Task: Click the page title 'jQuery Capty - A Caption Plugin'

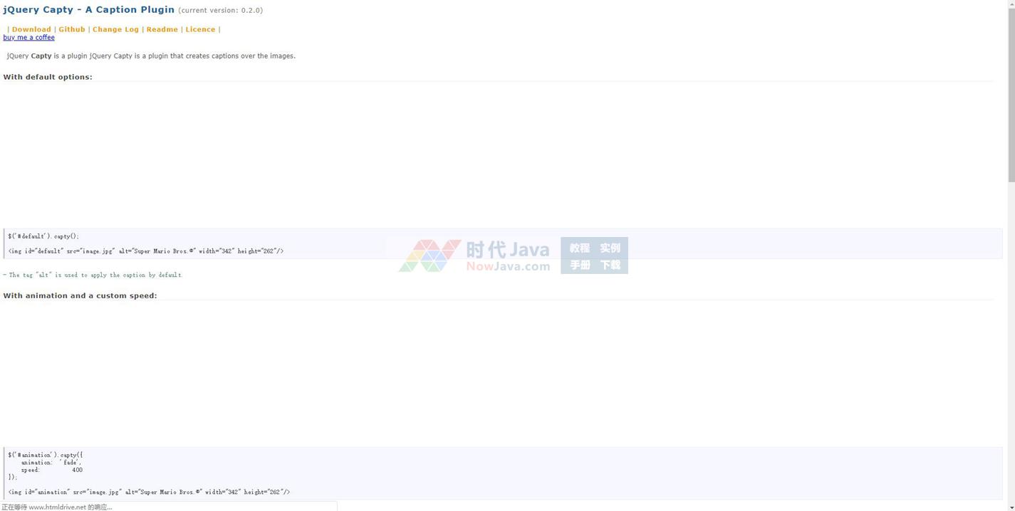Action: (89, 10)
